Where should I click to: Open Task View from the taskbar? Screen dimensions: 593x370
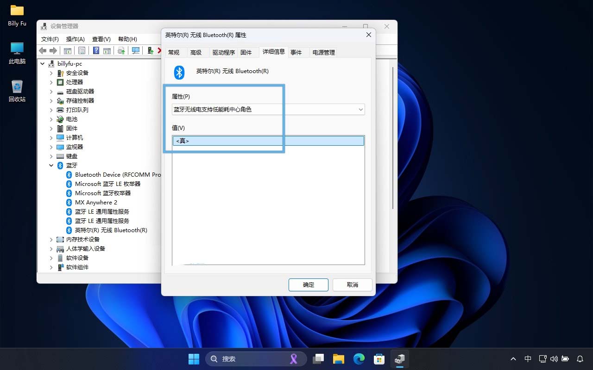pos(318,359)
